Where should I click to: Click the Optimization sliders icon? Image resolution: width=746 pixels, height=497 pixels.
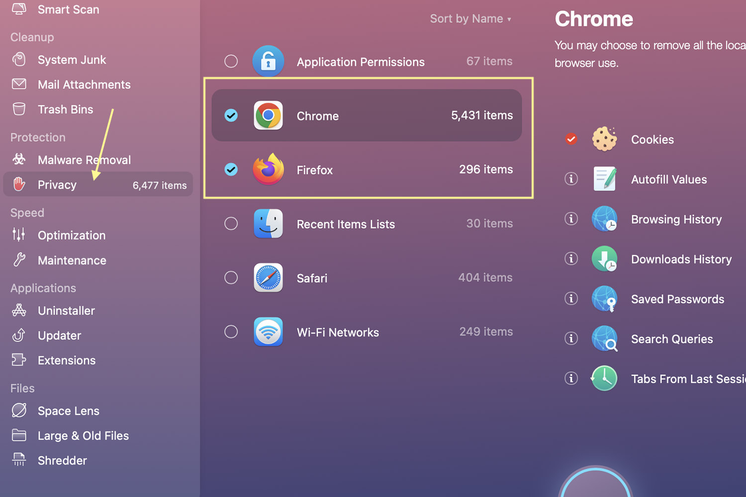(19, 235)
